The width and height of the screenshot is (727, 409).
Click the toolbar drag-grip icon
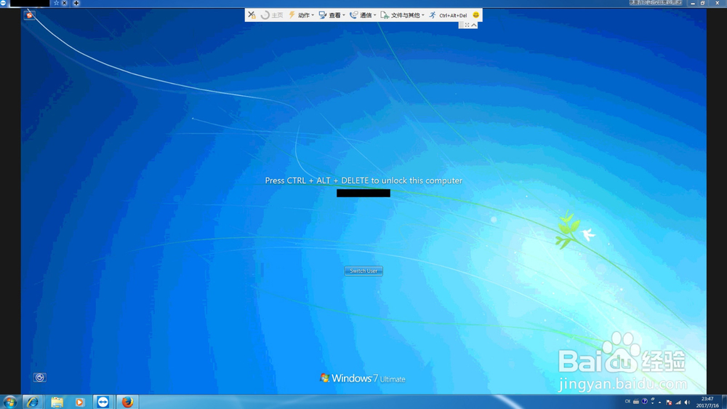pos(462,25)
